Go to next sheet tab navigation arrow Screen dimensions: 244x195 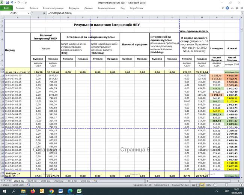pyautogui.click(x=7, y=181)
